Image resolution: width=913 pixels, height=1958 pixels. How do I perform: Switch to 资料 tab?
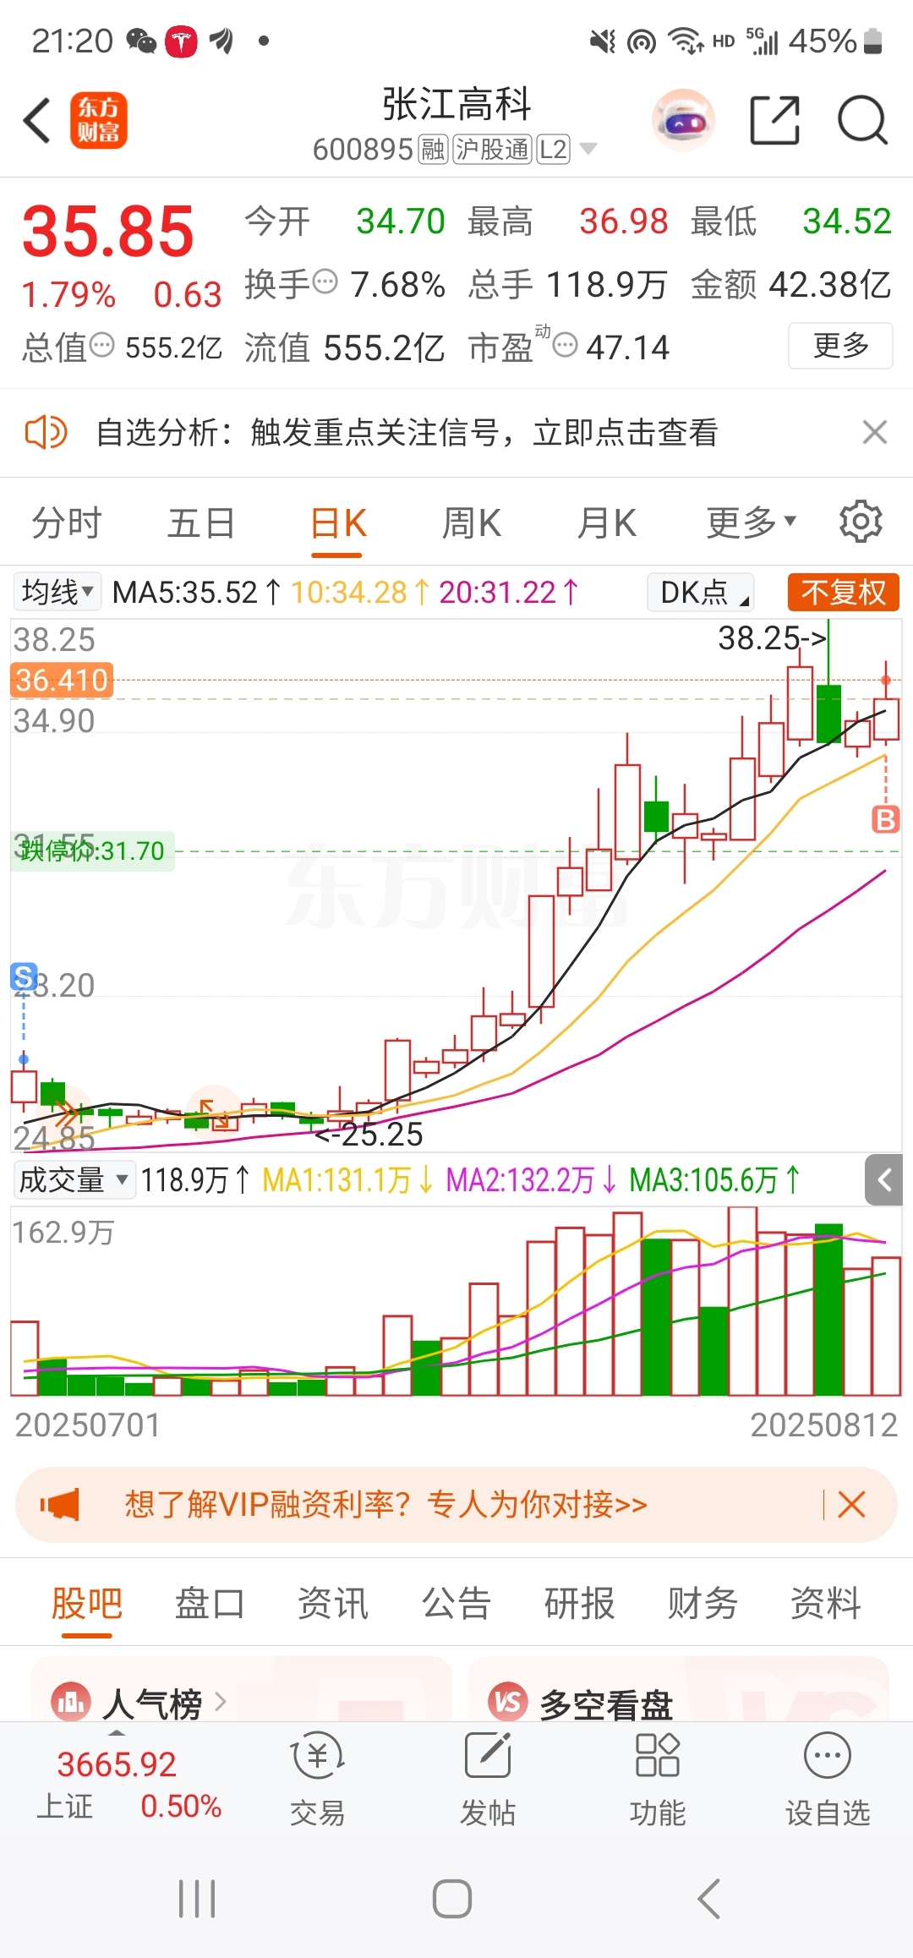pos(826,1603)
